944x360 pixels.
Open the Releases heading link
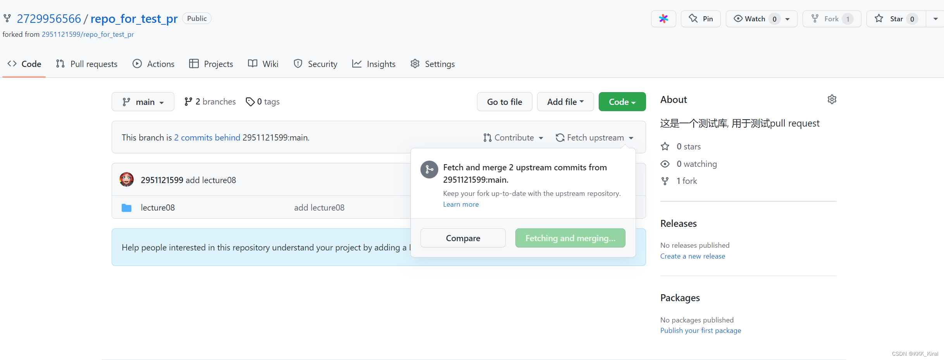point(679,223)
